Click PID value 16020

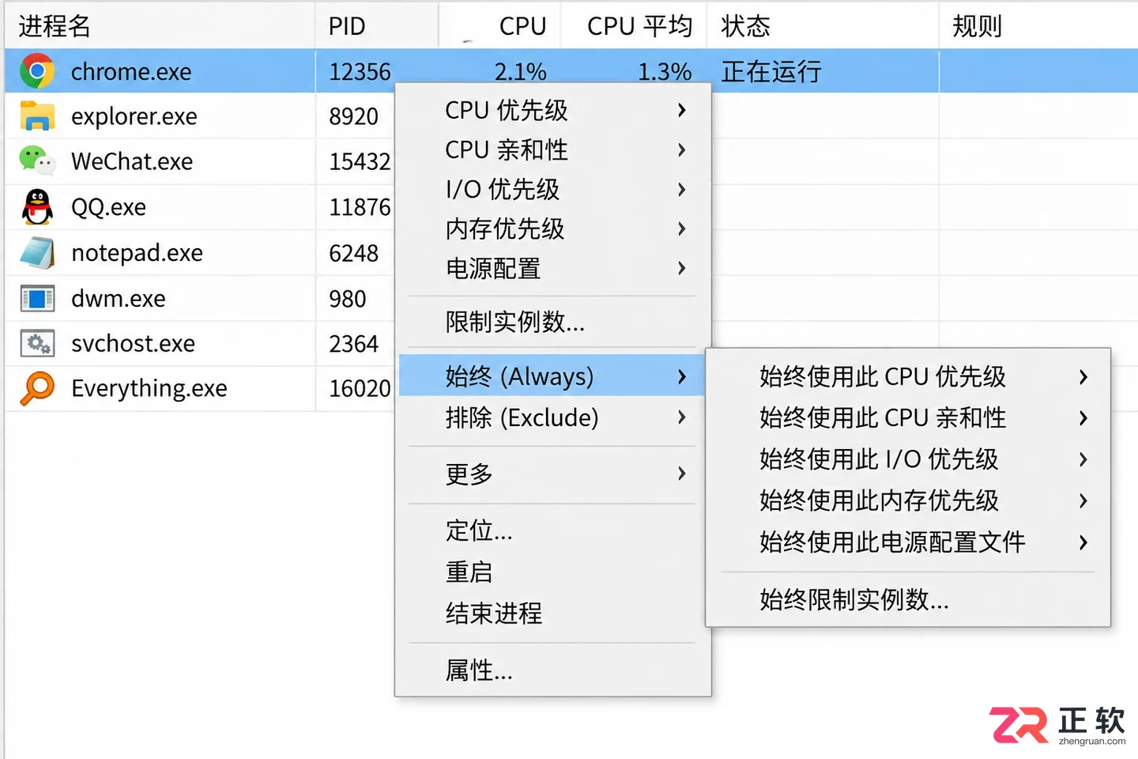click(360, 389)
